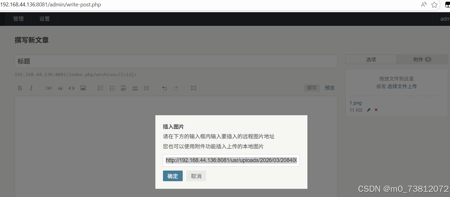Image resolution: width=450 pixels, height=197 pixels.
Task: Apply italic formatting in editor toolbar
Action: pos(31,88)
